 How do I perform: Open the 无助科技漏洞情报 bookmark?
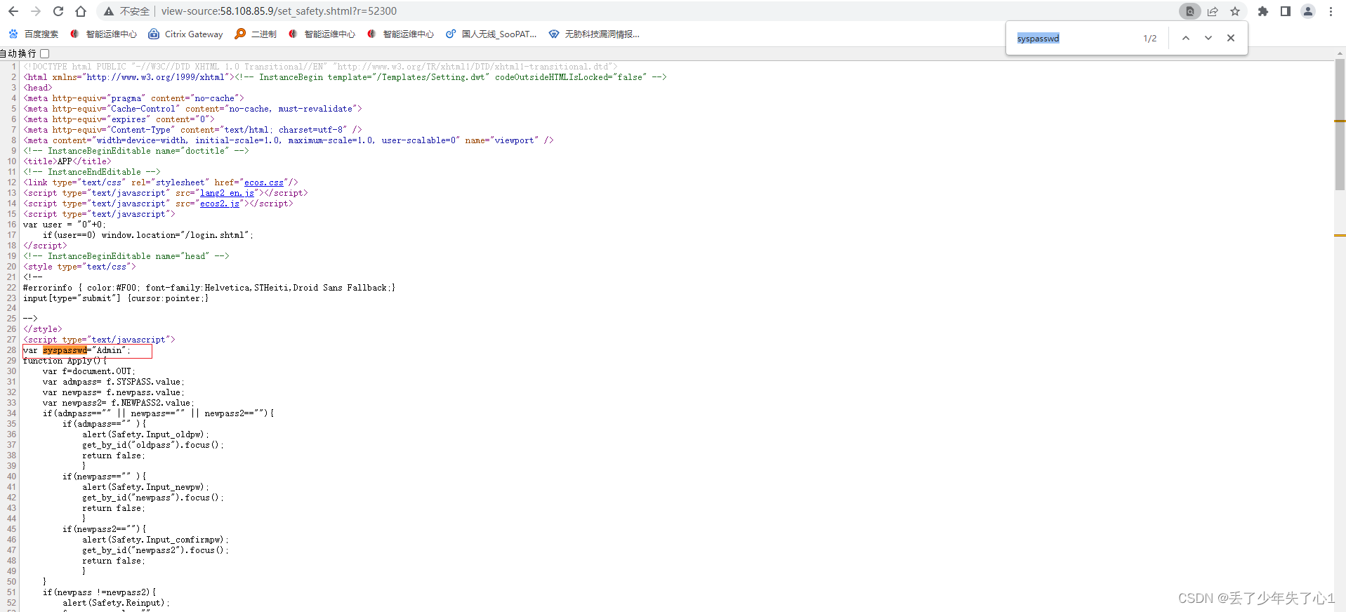(x=594, y=34)
